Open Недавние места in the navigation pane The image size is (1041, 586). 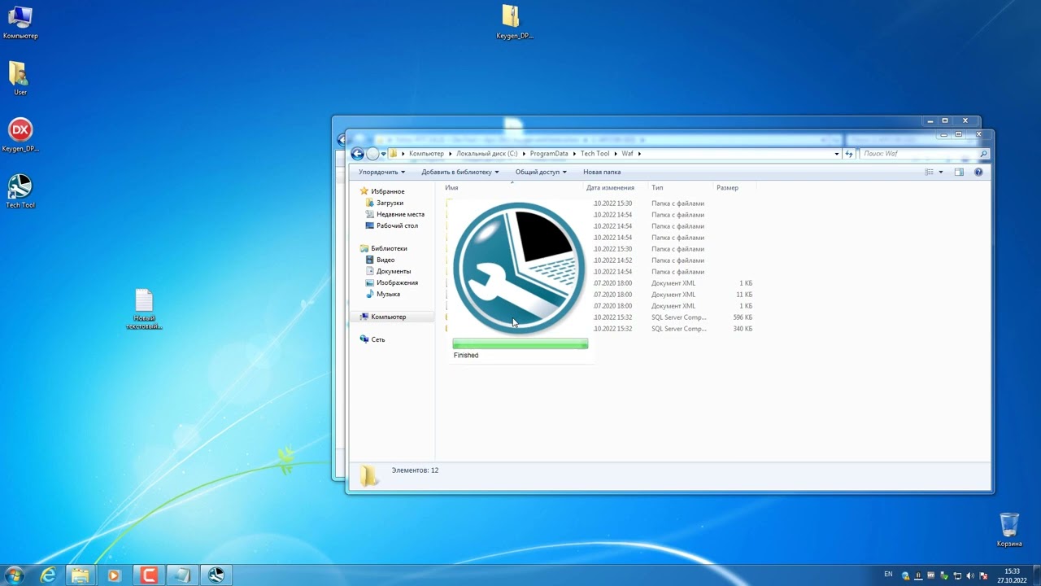click(394, 214)
